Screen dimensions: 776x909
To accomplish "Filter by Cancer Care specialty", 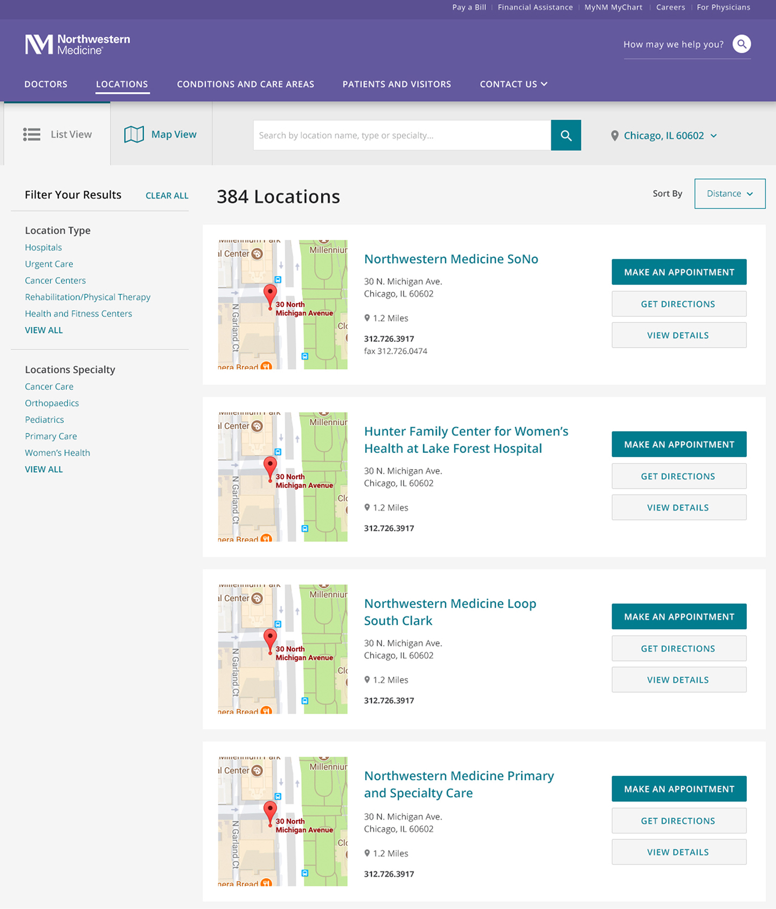I will click(x=49, y=387).
